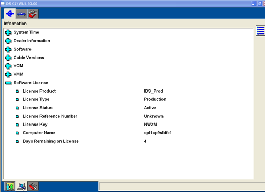Open the list menu button at right

pos(260,30)
